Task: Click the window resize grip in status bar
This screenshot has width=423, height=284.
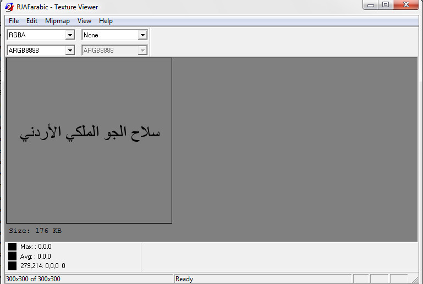Action: 415,280
